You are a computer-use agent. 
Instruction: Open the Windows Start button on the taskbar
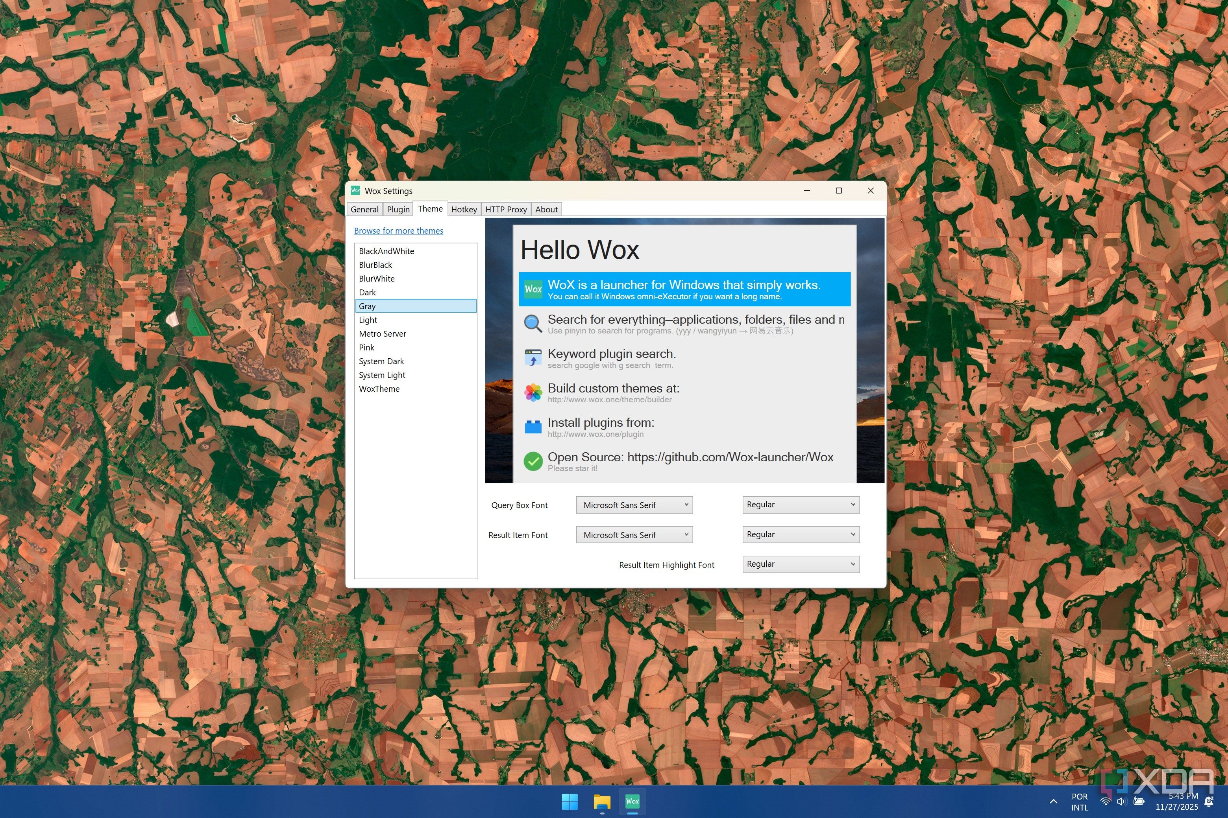click(x=570, y=802)
